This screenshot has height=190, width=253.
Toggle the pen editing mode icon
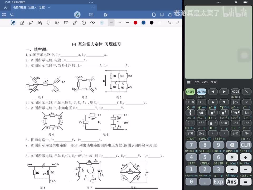(x=77, y=15)
